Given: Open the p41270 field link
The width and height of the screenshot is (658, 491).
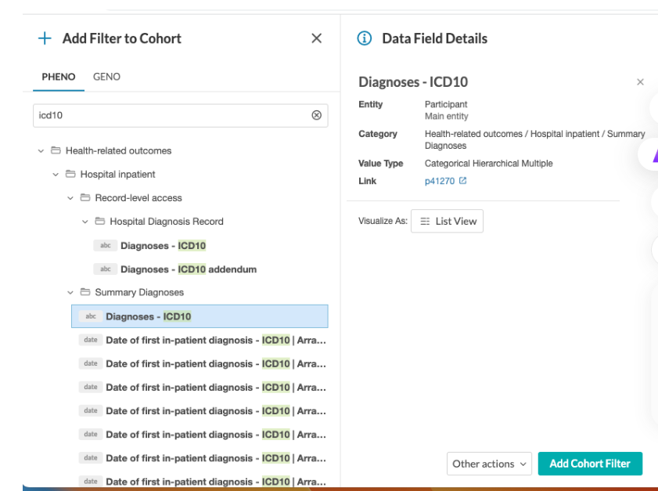Looking at the screenshot, I should (x=439, y=181).
